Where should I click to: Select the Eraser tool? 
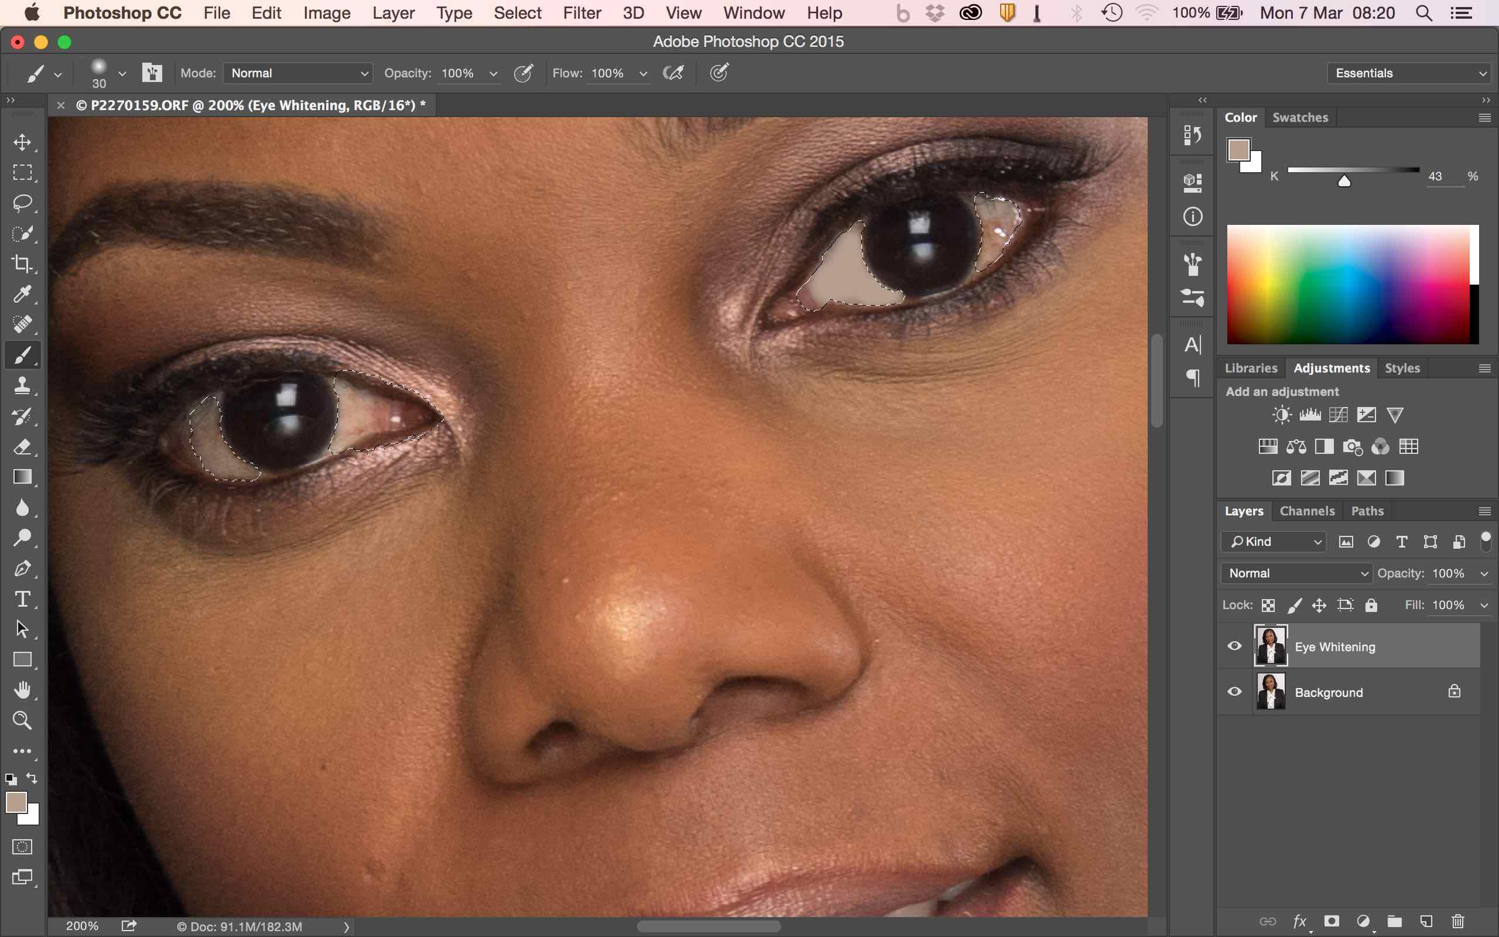click(x=22, y=447)
